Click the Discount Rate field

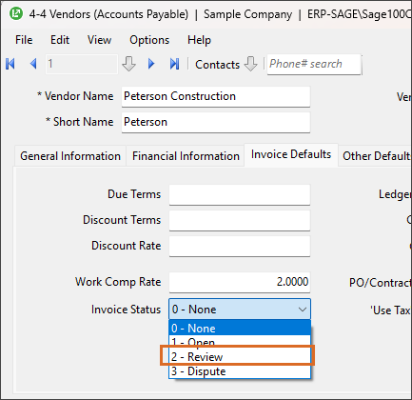tap(240, 246)
